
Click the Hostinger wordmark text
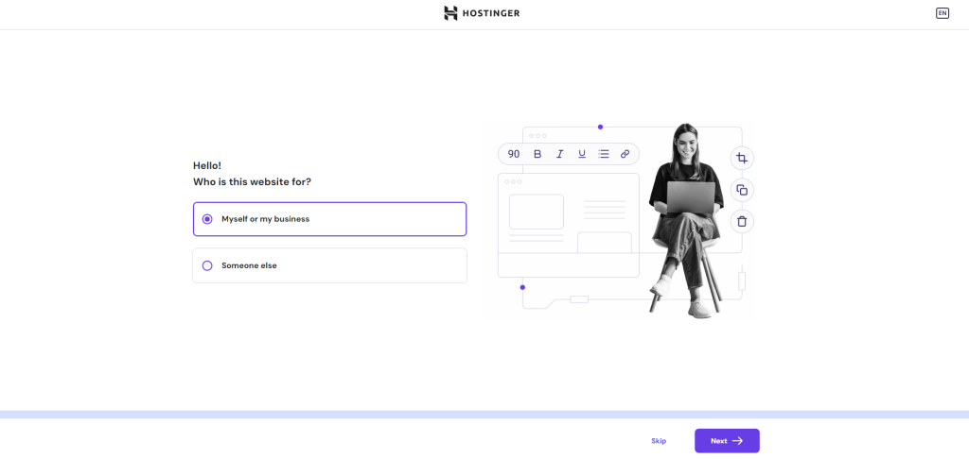tap(491, 13)
